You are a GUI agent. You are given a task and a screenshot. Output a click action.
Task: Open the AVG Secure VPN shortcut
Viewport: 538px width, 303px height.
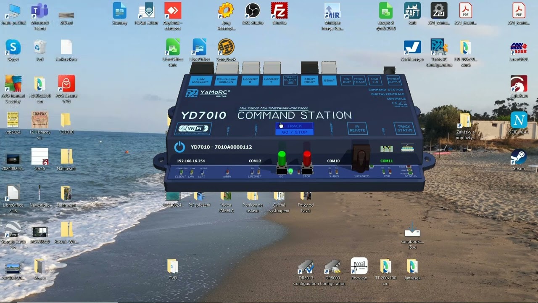coord(66,89)
